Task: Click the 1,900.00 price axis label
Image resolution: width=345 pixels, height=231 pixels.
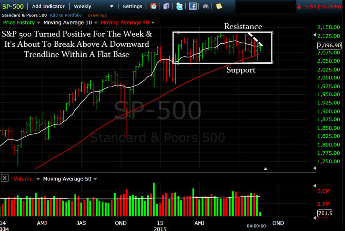Action: [329, 111]
